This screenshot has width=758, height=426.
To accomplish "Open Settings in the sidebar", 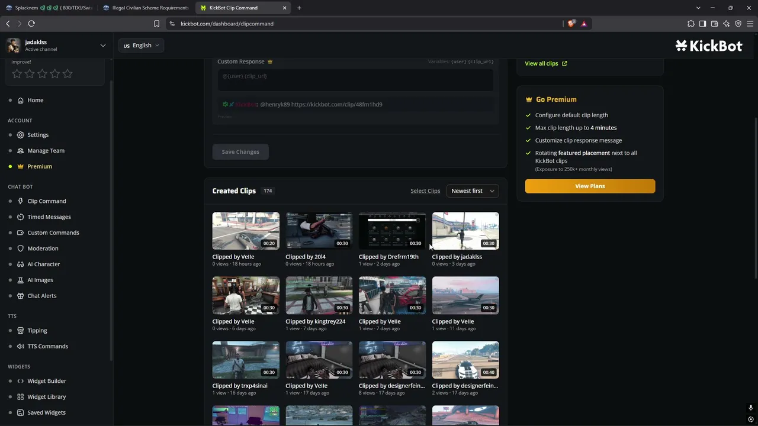I will [38, 135].
